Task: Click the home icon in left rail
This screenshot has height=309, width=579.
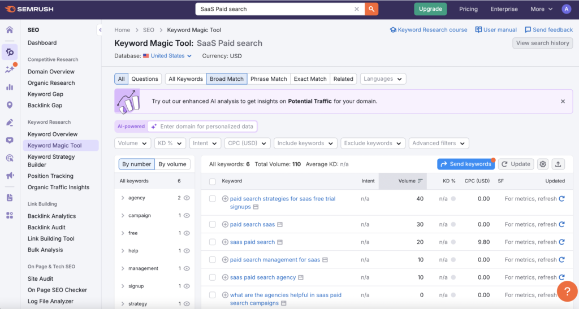Action: coord(10,30)
